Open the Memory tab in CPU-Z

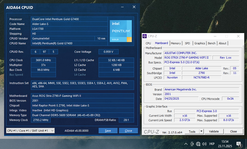[x=176, y=43]
